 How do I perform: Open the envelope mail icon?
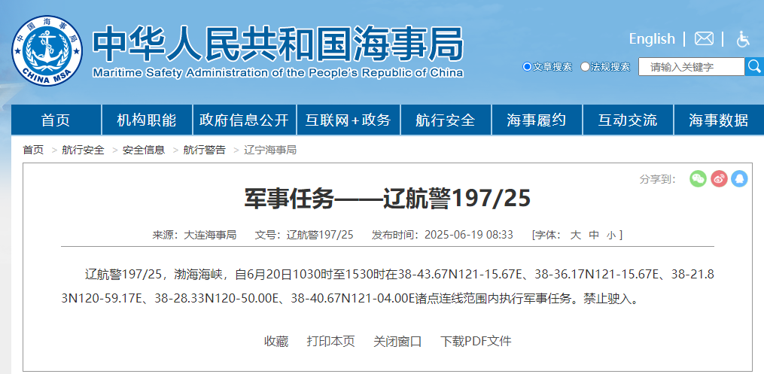point(704,38)
